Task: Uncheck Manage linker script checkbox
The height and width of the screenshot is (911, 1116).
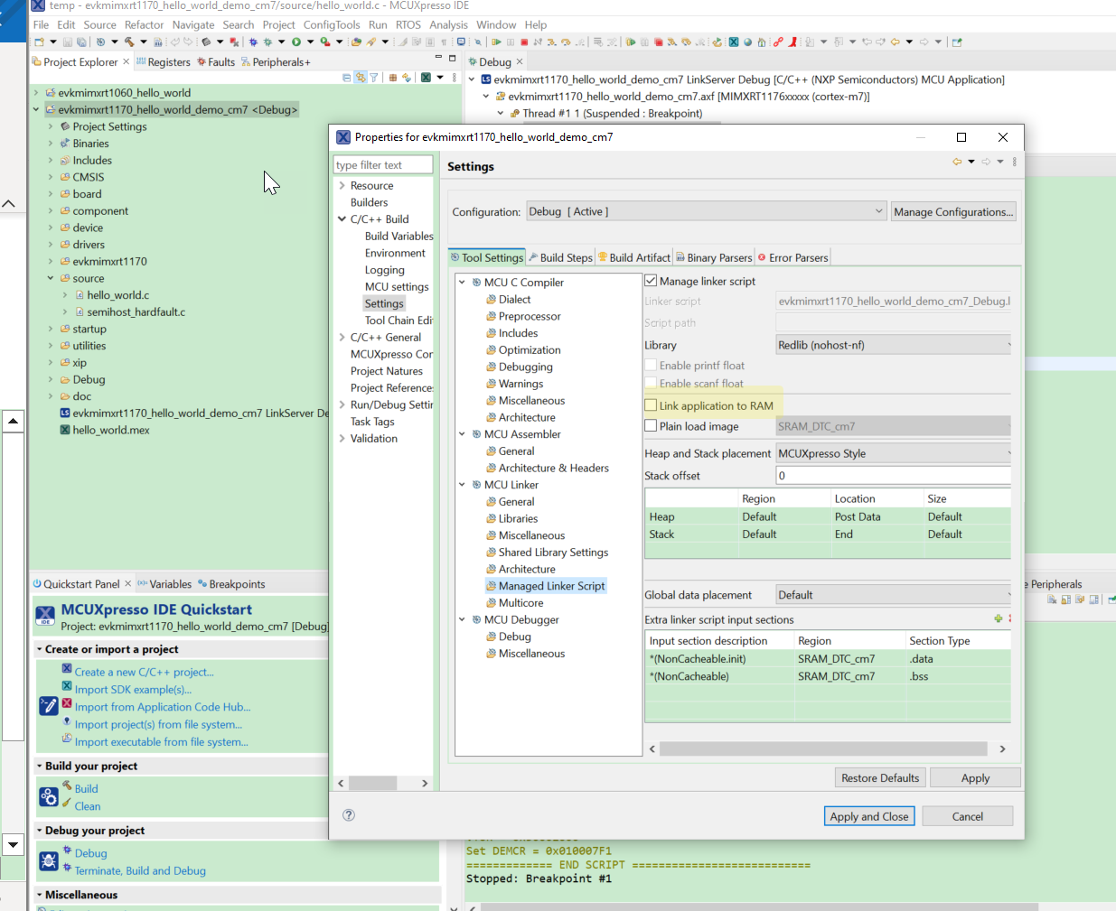Action: click(x=651, y=281)
